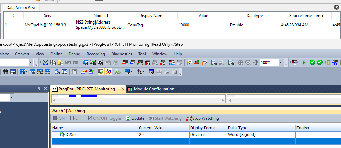Click the Zoom Out magnifier icon
The width and height of the screenshot is (341, 148).
tap(248, 63)
